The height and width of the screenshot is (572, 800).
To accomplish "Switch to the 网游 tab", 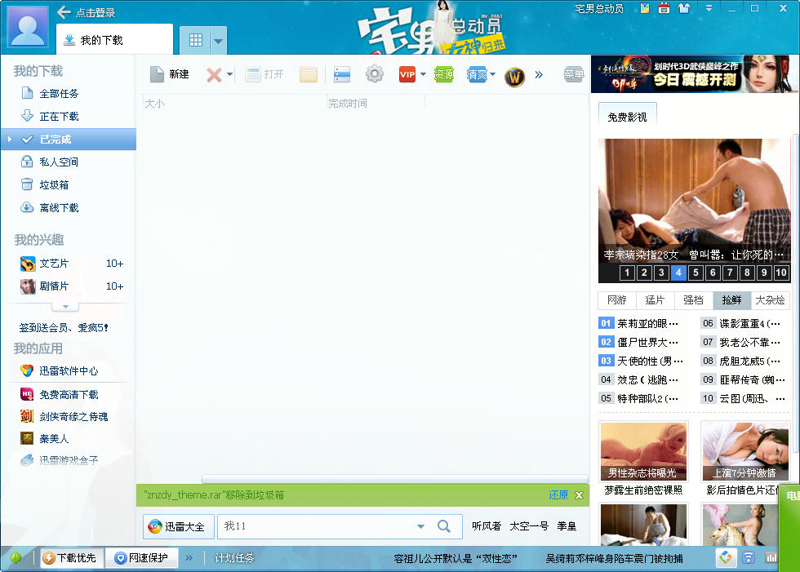I will [617, 299].
